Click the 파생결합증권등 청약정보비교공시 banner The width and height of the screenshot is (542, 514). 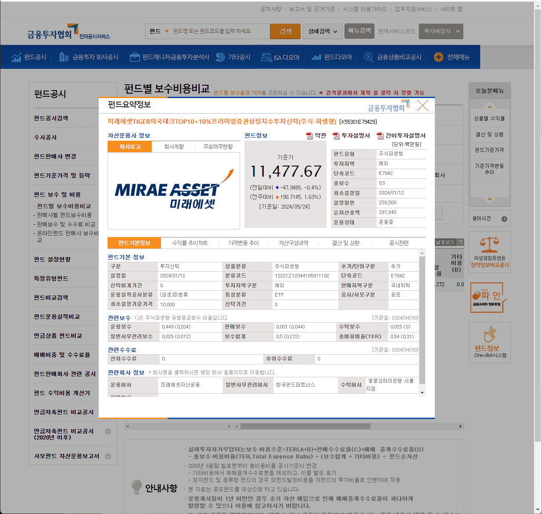490,253
